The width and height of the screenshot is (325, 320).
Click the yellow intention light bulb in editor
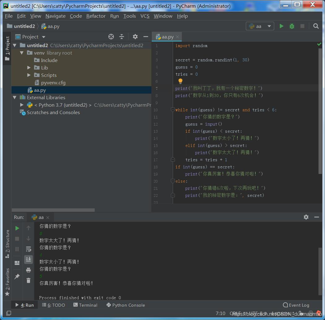tap(180, 81)
